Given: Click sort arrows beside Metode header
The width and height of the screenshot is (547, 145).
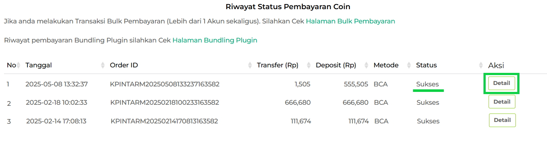Looking at the screenshot, I should (x=409, y=65).
